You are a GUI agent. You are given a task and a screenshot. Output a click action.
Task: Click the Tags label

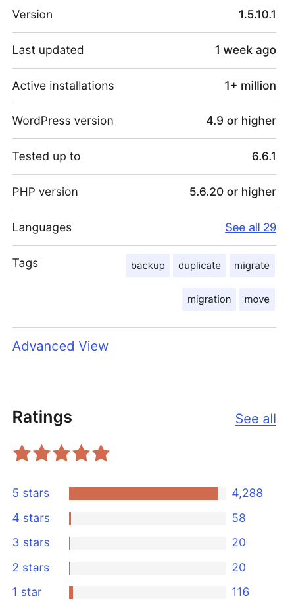(x=26, y=263)
